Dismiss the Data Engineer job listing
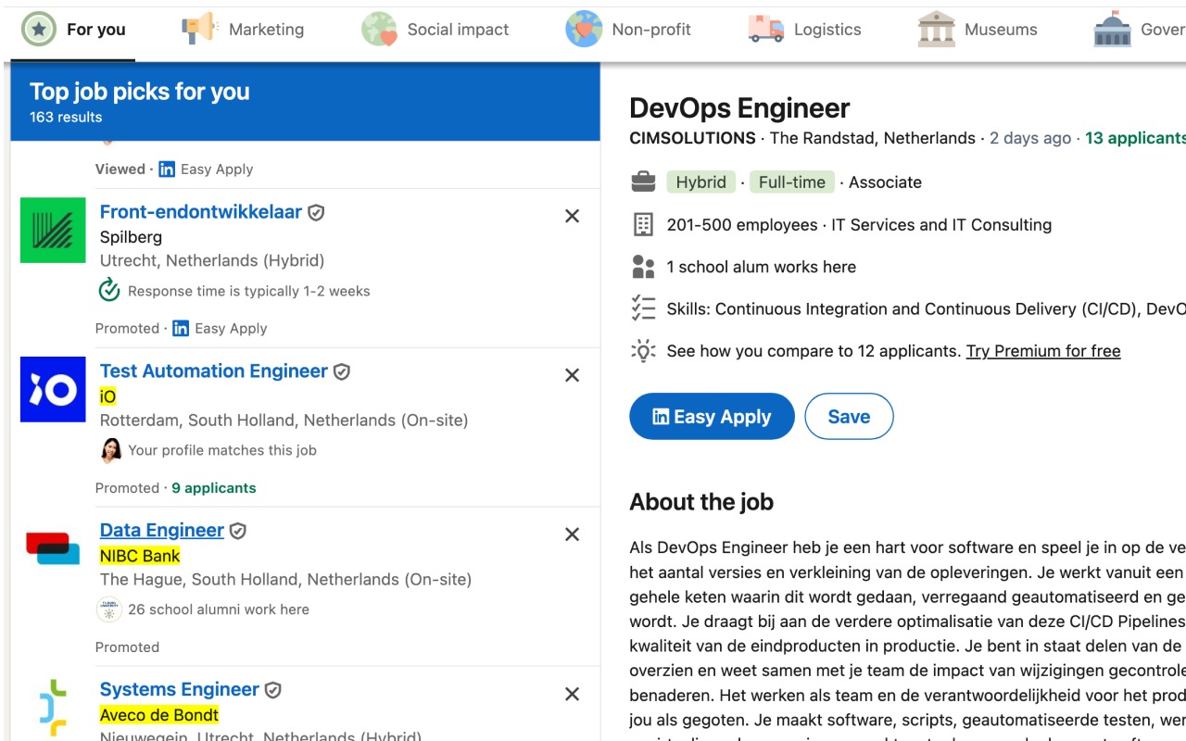The width and height of the screenshot is (1186, 741). click(x=573, y=534)
